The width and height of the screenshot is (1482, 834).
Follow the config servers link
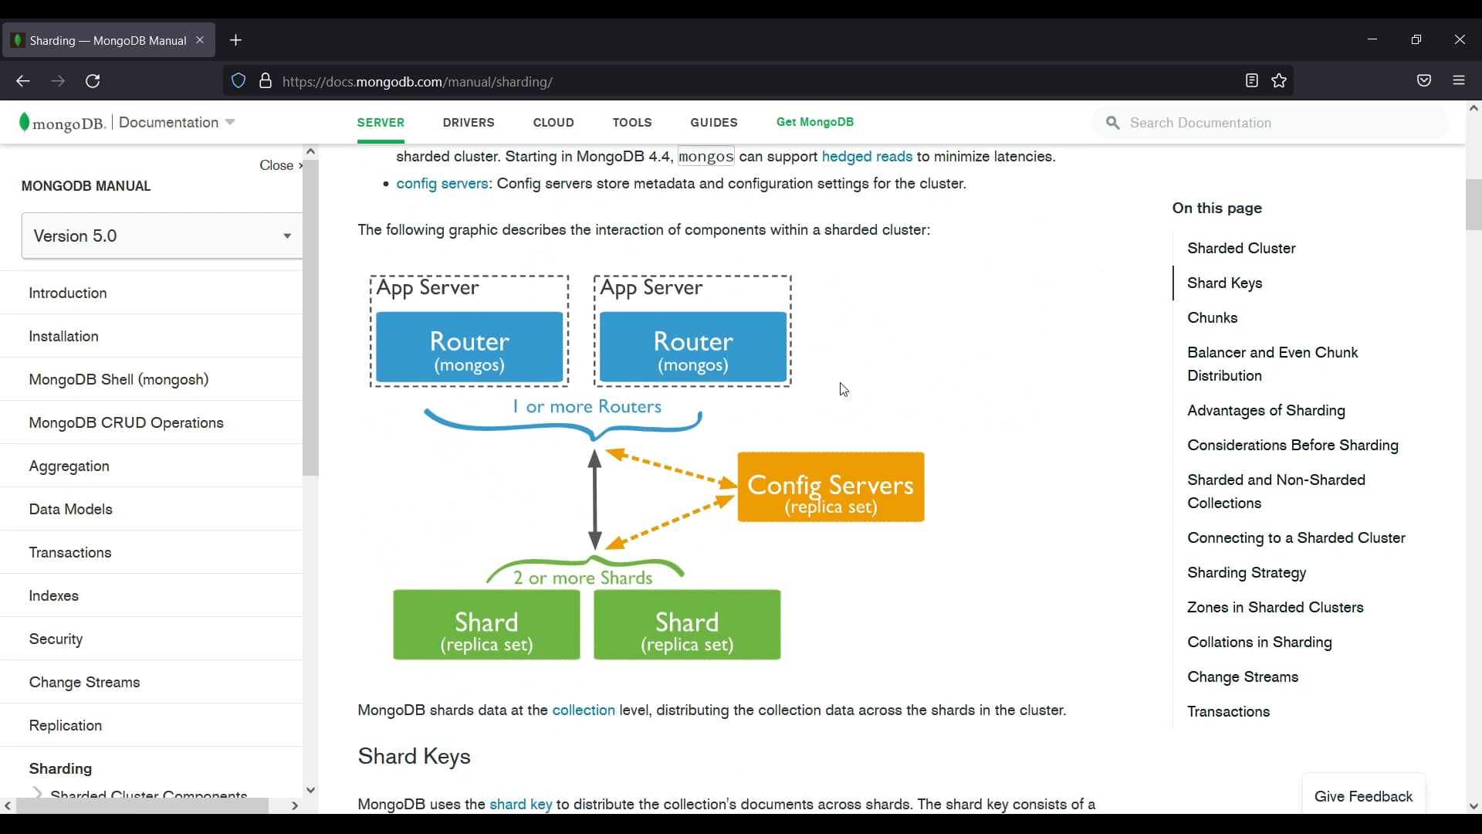pyautogui.click(x=442, y=183)
